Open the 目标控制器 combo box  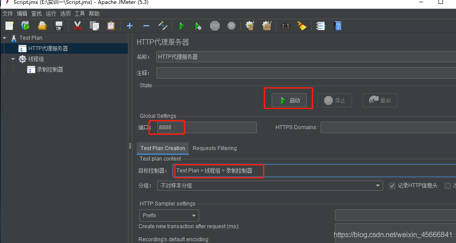(314, 171)
